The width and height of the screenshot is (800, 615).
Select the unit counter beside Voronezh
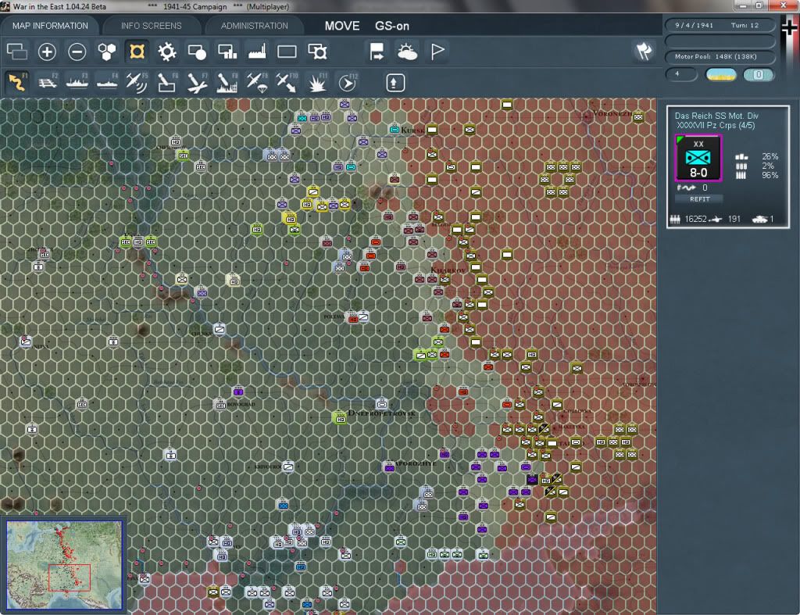tap(637, 117)
